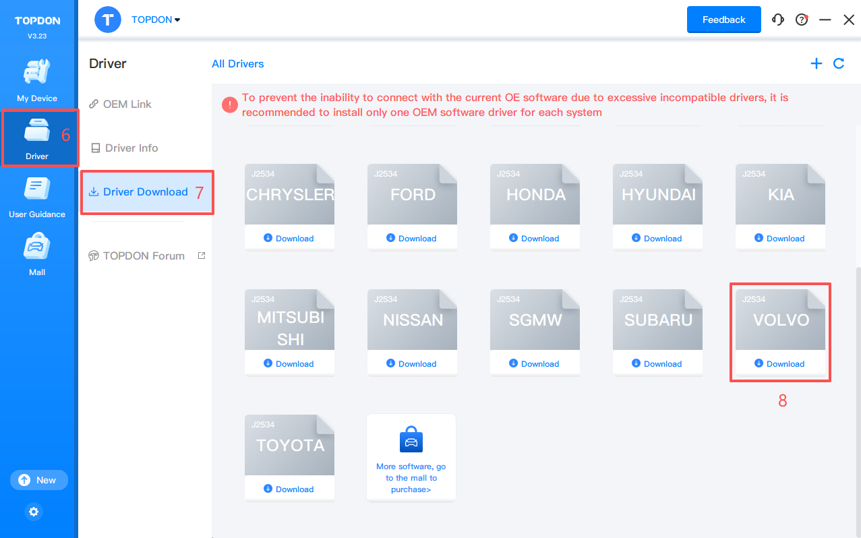Switch to the OEM Link tab

[127, 104]
